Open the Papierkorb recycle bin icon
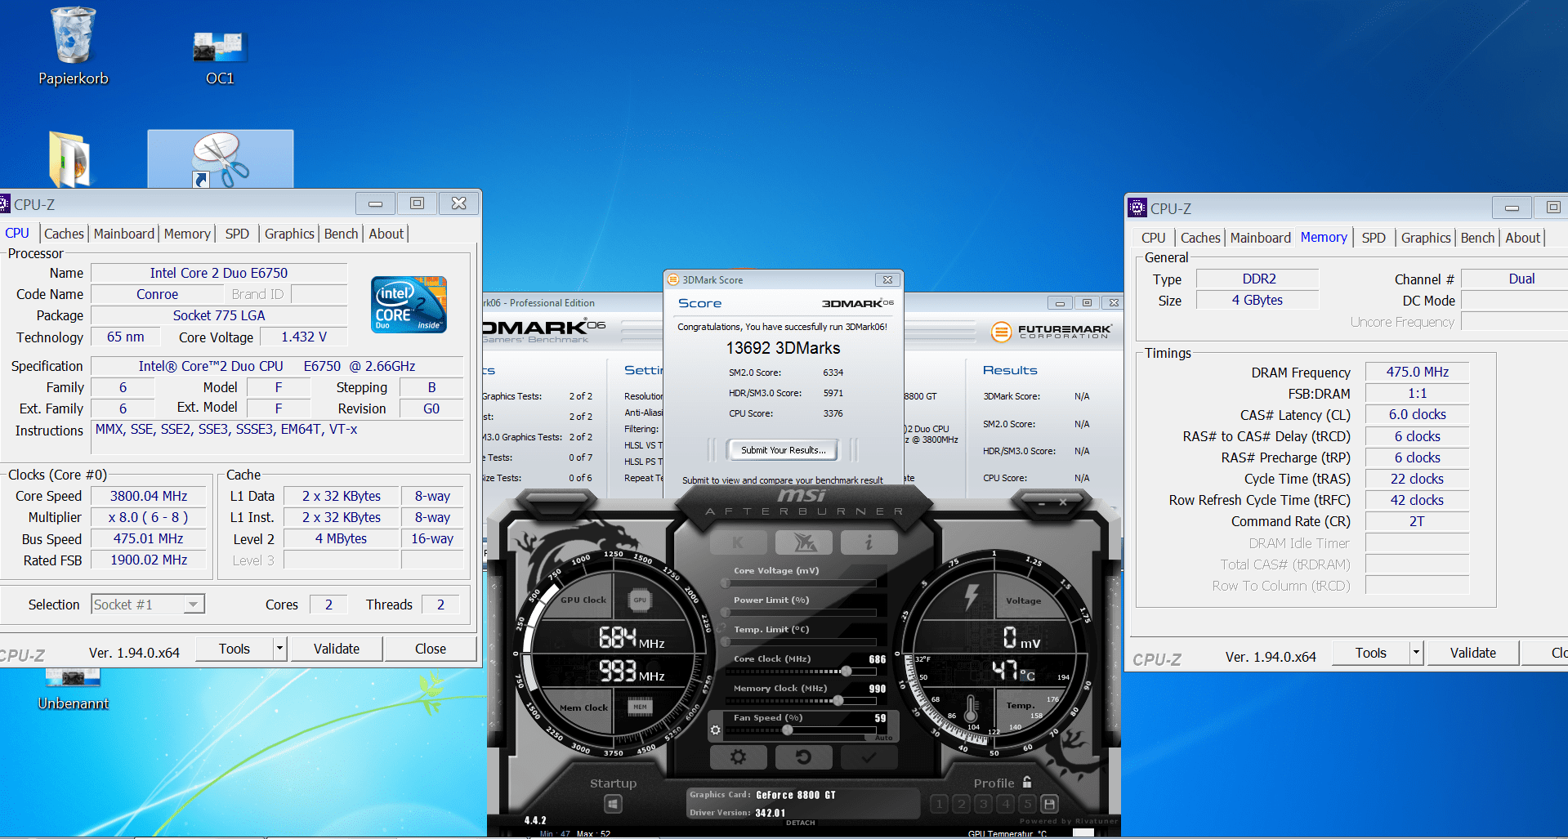The image size is (1568, 839). (x=74, y=46)
